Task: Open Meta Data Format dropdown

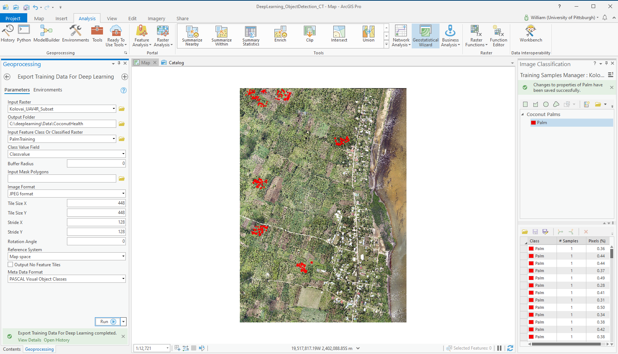Action: [x=123, y=279]
